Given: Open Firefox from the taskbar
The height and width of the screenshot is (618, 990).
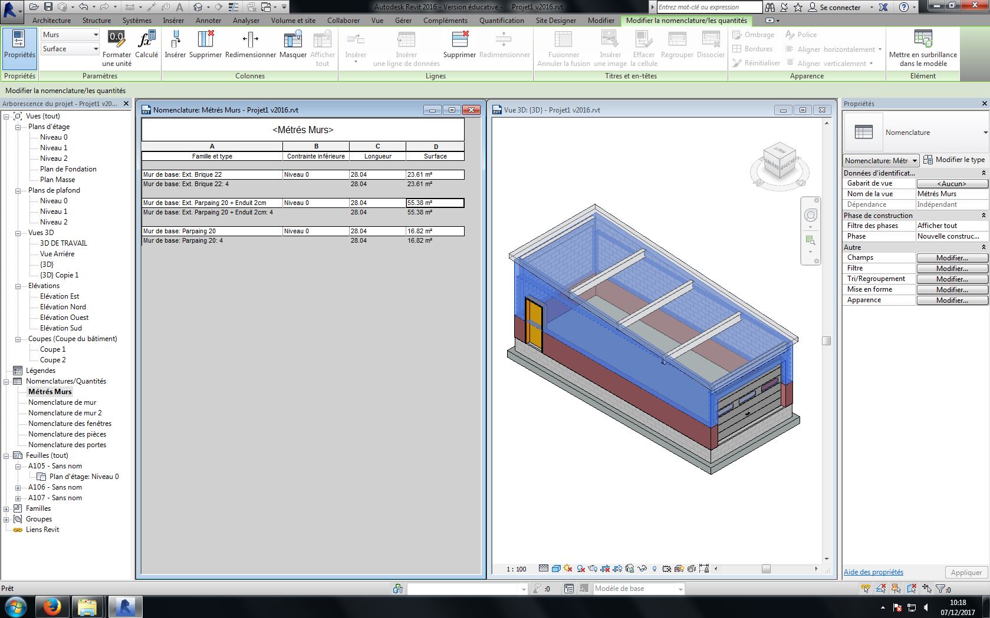Looking at the screenshot, I should point(52,606).
